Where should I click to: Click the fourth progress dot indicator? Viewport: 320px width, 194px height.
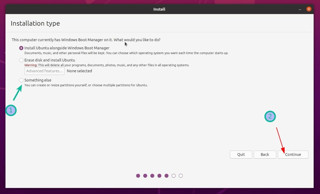(159, 176)
